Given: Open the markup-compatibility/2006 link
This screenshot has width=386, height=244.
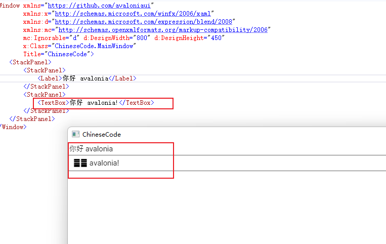Looking at the screenshot, I should point(163,30).
